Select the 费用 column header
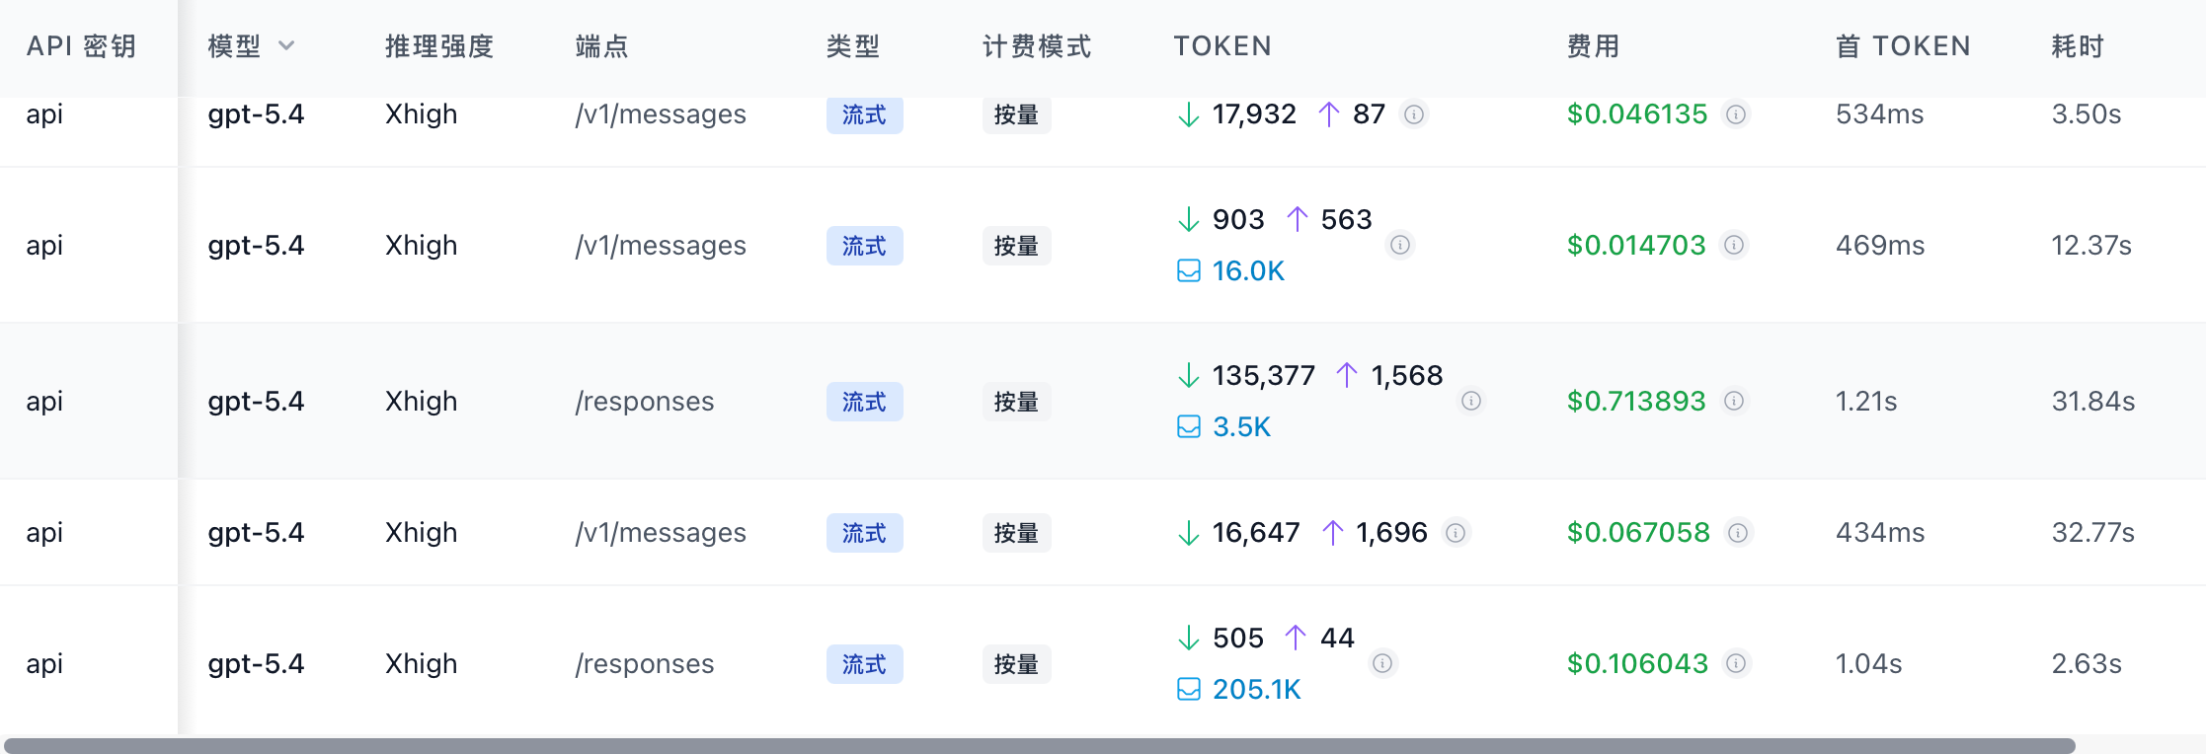 tap(1594, 46)
